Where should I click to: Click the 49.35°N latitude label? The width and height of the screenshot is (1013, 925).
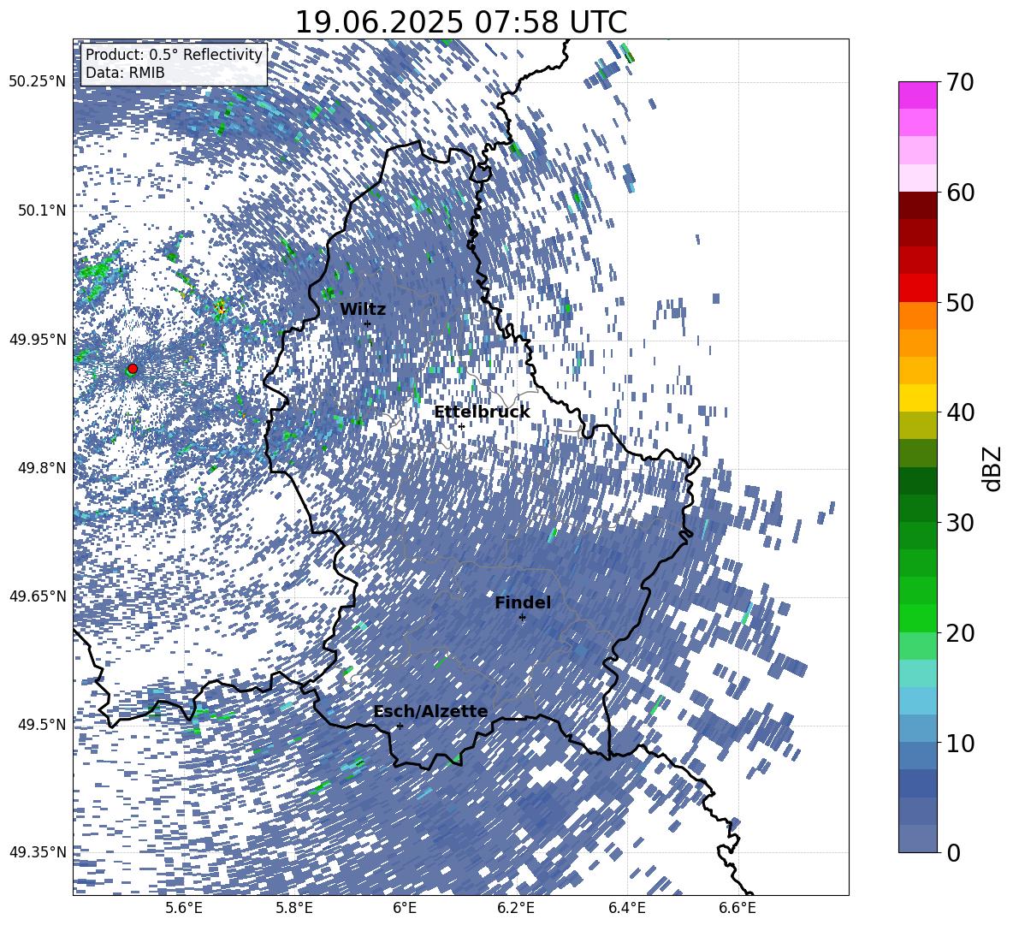[x=38, y=852]
